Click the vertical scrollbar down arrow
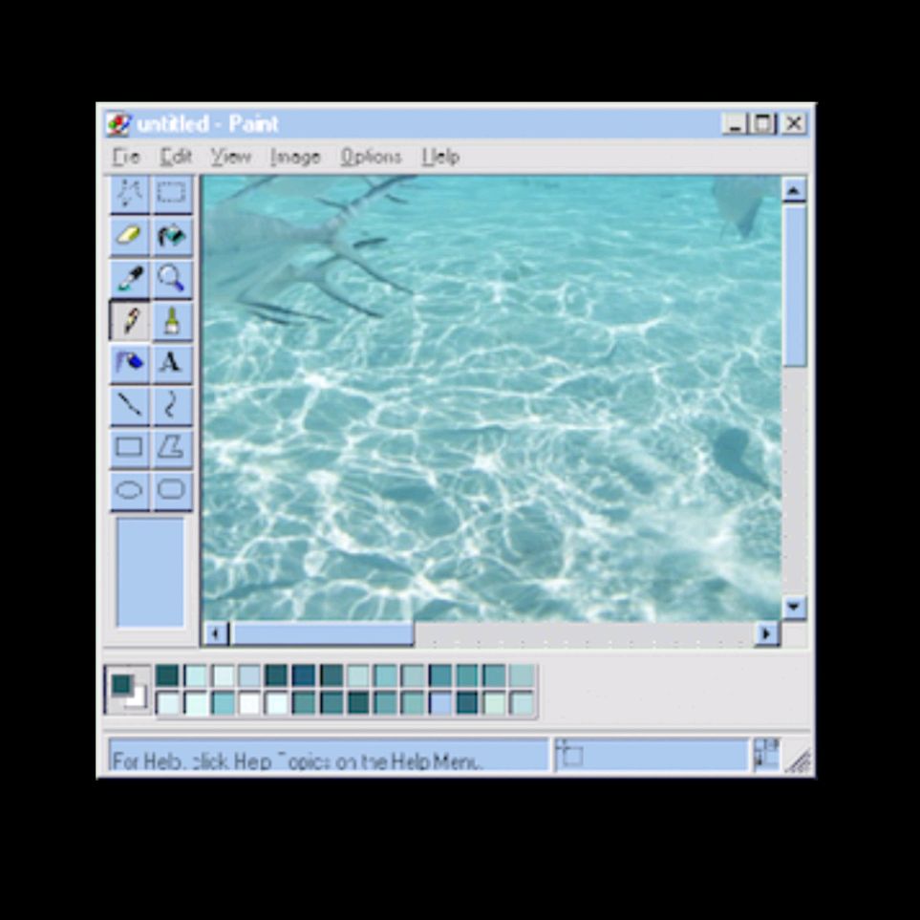The width and height of the screenshot is (920, 920). tap(794, 608)
